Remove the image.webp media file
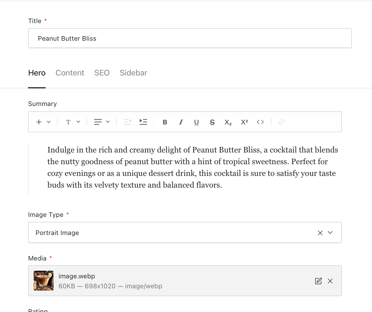Viewport: 372px width, 312px height. coord(330,281)
